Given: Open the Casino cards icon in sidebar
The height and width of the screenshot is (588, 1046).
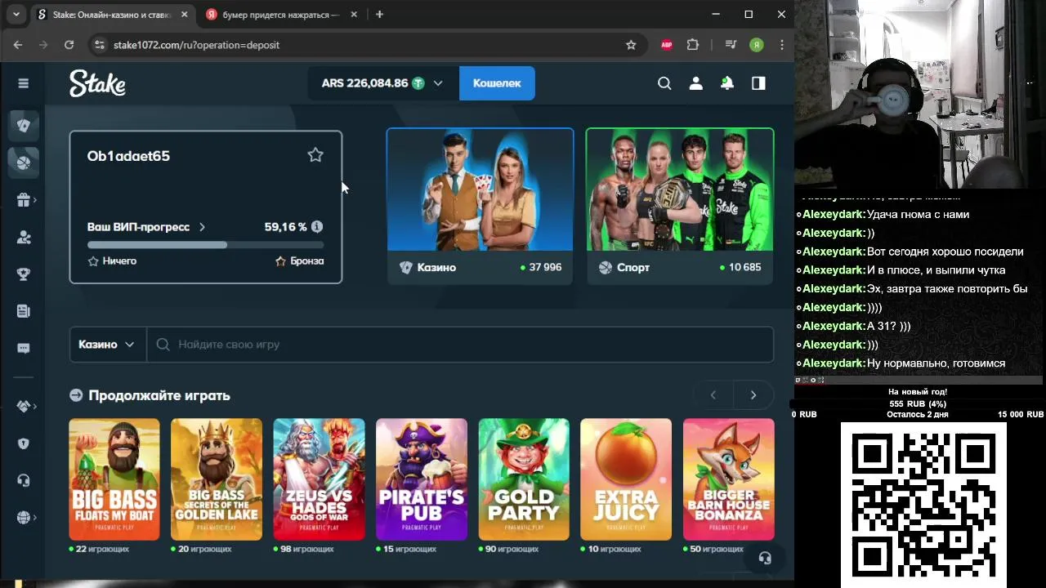Looking at the screenshot, I should pos(23,125).
